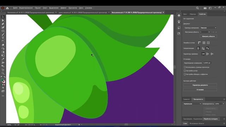Open the Change Screen Mode icon

(3, 91)
